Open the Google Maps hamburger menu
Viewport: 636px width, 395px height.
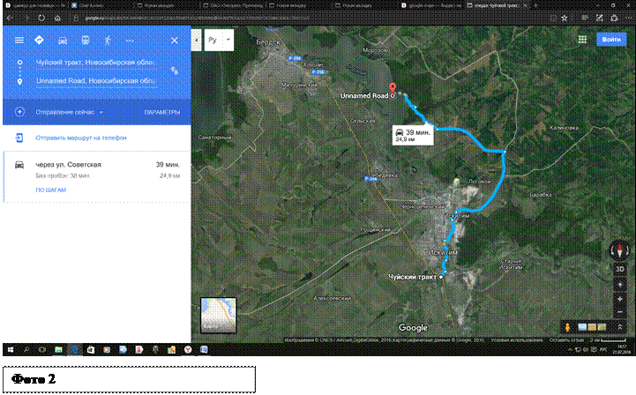(x=19, y=41)
